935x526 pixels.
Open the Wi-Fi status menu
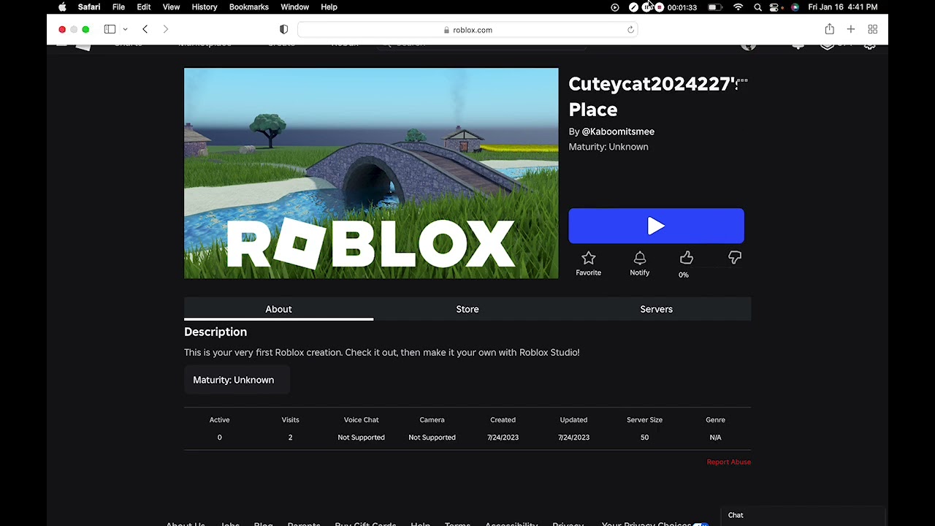739,7
